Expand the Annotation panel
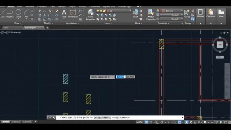The height and width of the screenshot is (130, 231). [73, 23]
